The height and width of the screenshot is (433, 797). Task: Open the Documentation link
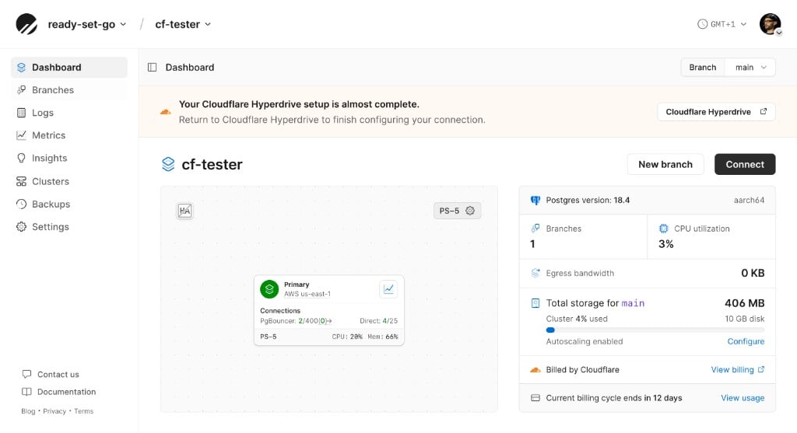[x=59, y=392]
